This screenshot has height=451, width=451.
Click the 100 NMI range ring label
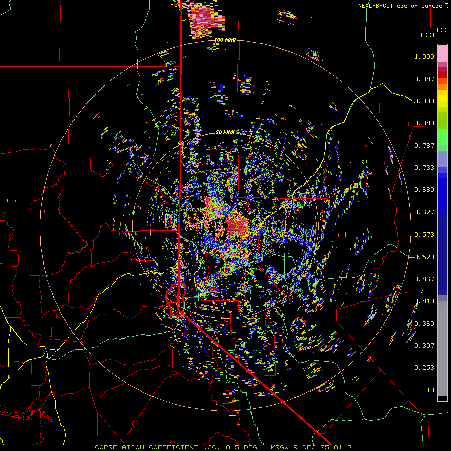point(225,40)
